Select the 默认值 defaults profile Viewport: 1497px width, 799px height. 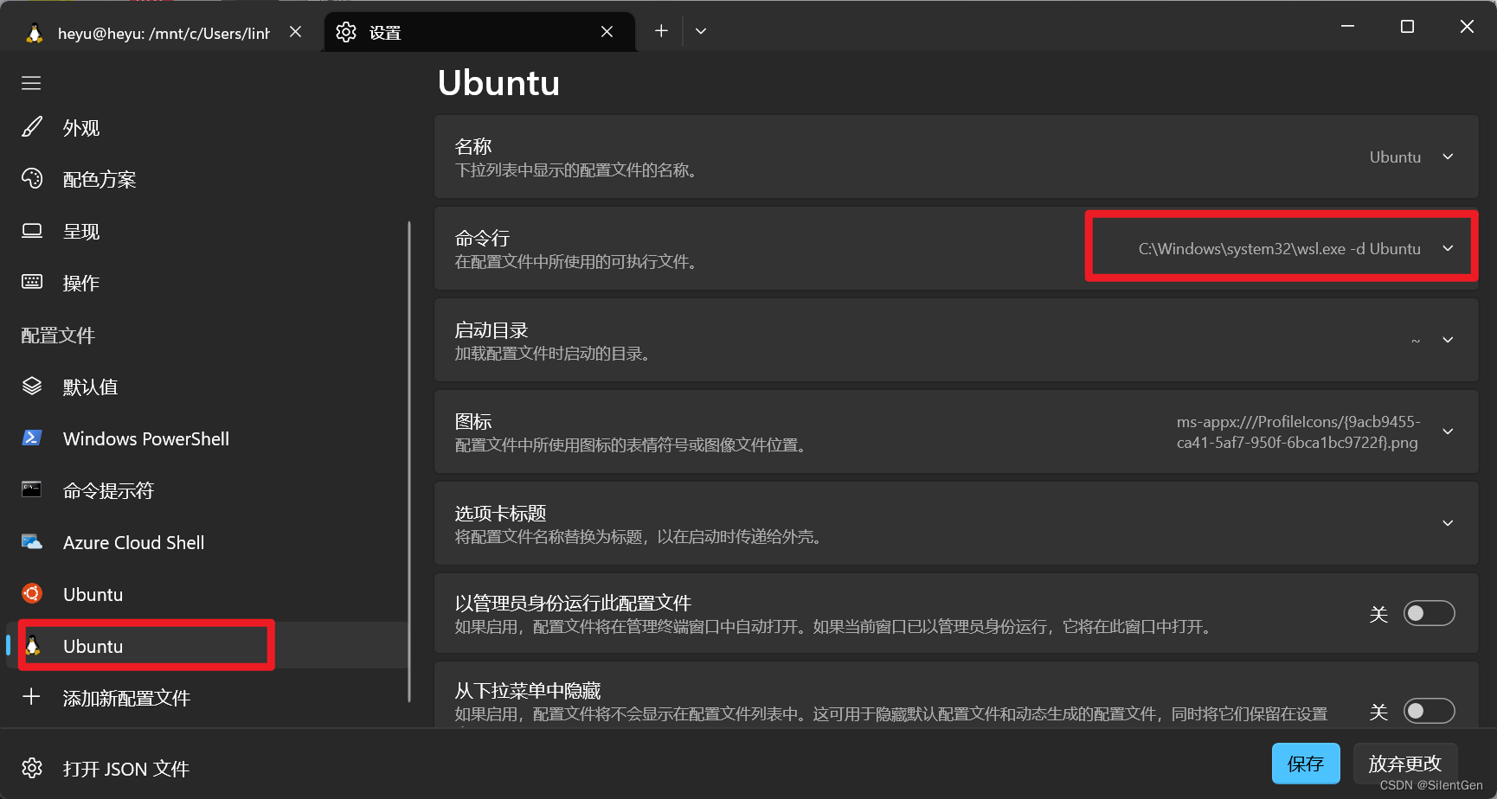(x=206, y=387)
